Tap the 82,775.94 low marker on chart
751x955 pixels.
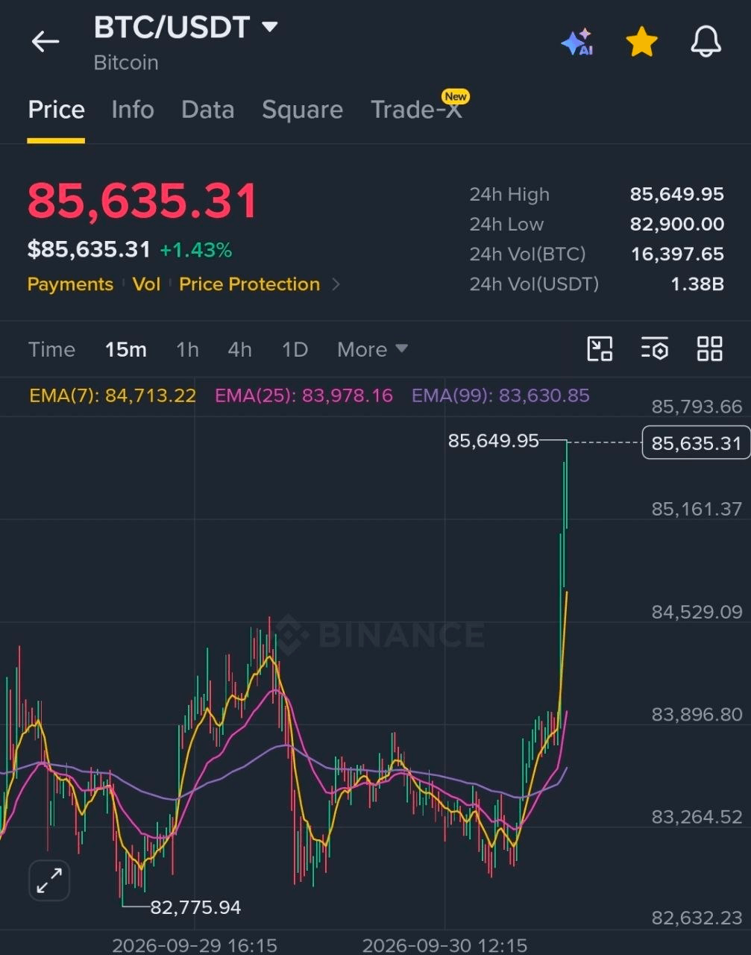point(195,907)
